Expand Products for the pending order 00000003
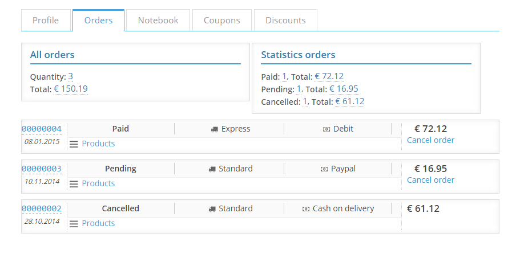Screen dimensions: 516x258 98,183
